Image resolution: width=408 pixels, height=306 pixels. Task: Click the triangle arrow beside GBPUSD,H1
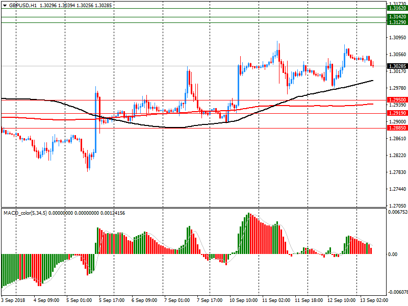click(5, 5)
